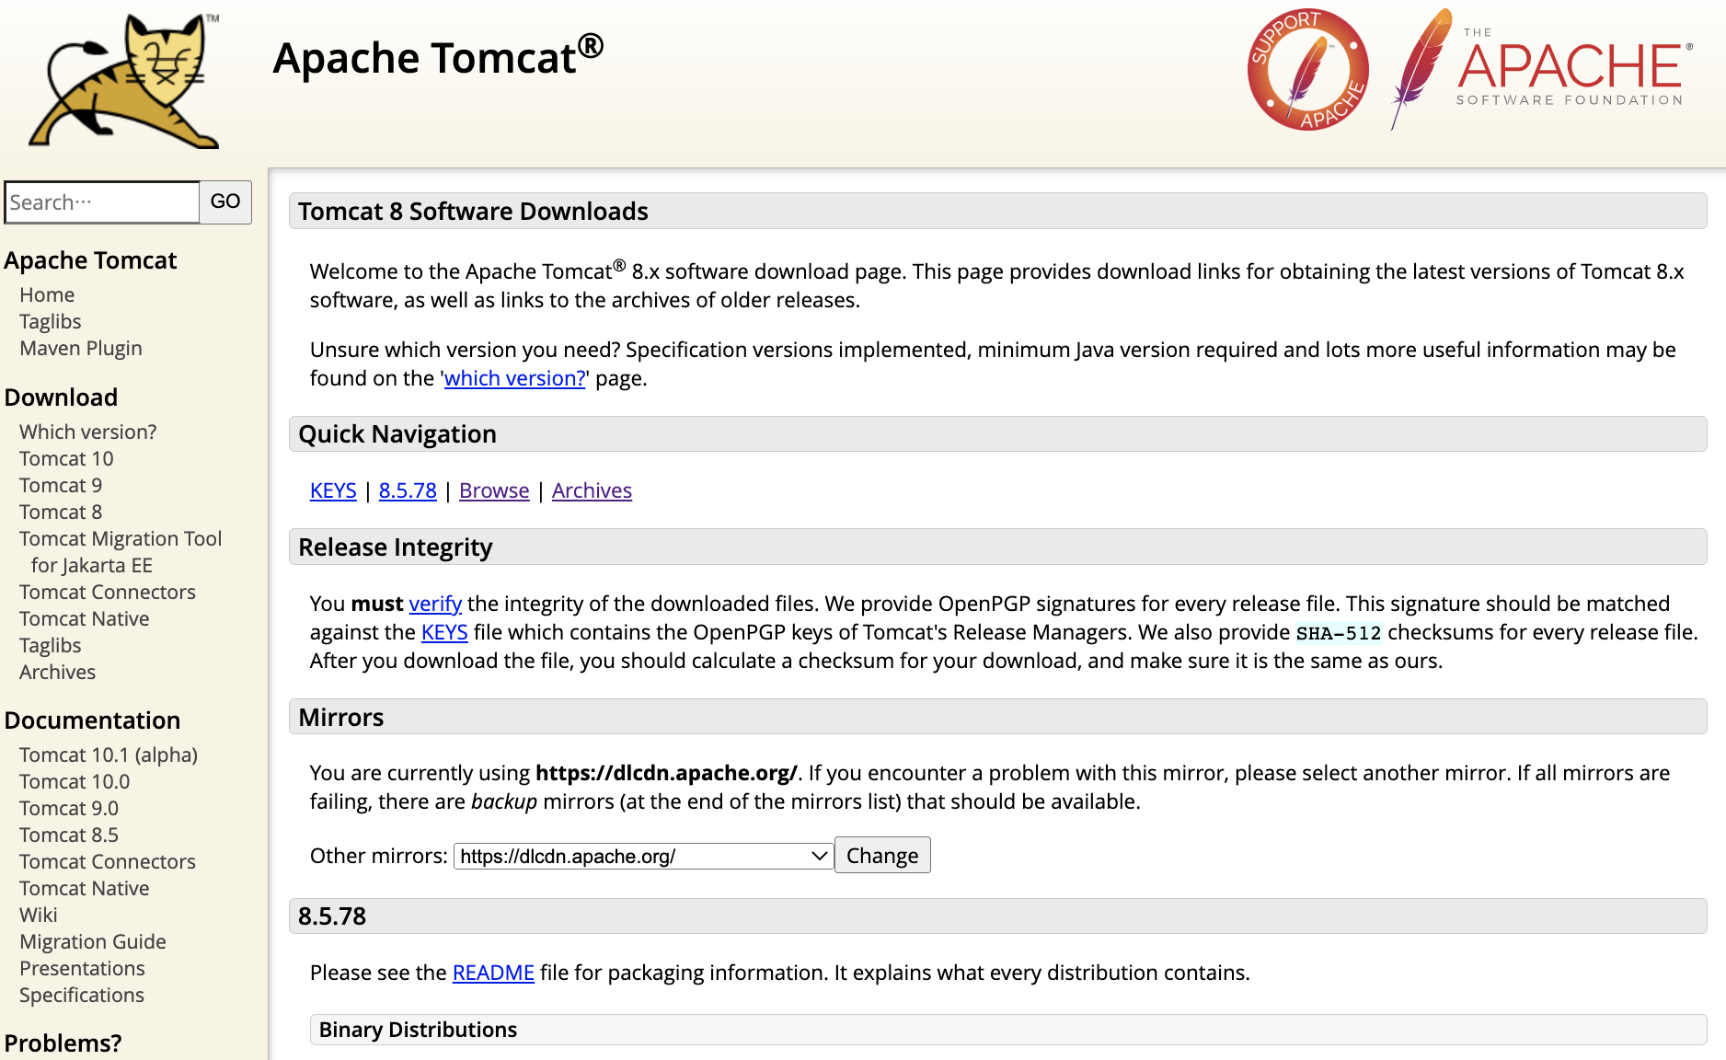Open the Home sidebar link
The image size is (1726, 1060).
47,294
